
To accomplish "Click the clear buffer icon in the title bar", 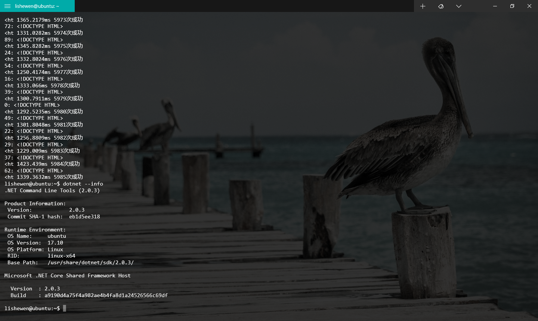I will tap(441, 6).
